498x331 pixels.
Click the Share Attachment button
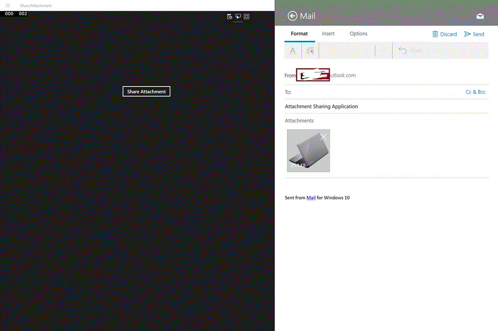pyautogui.click(x=146, y=91)
